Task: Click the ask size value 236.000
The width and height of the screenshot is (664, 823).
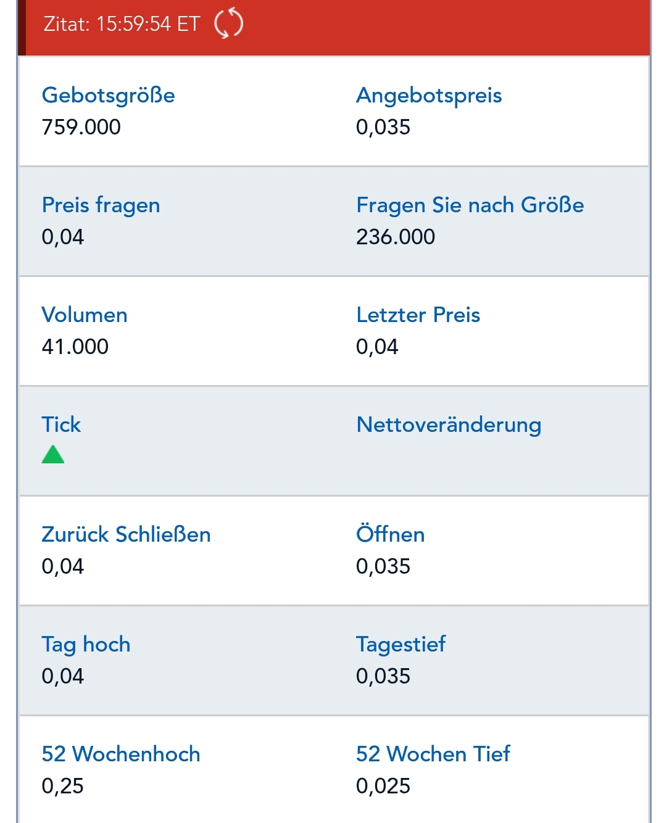Action: [395, 236]
